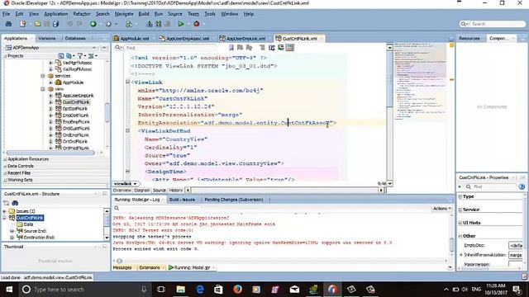Viewport: 529px width, 297px height.
Task: Switch to the History editor tab
Action: click(175, 191)
